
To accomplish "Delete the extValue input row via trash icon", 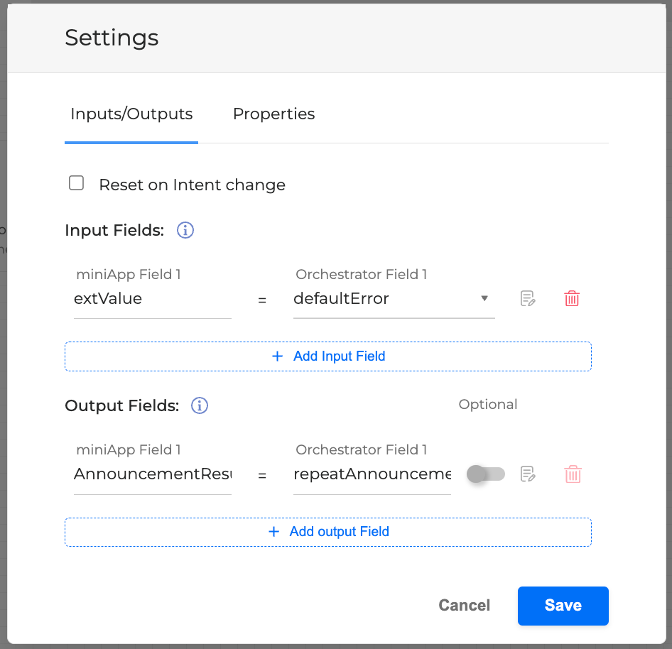I will (x=572, y=299).
